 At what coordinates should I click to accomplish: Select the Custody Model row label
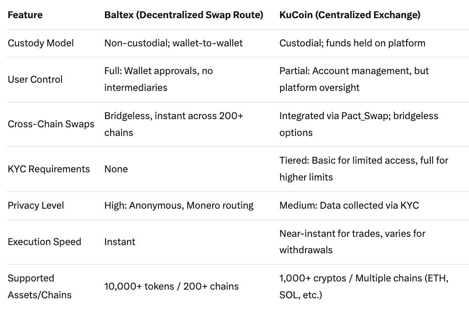coord(41,43)
